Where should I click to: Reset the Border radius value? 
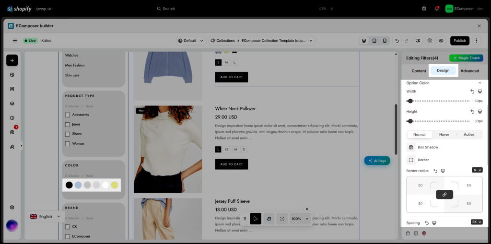click(435, 171)
